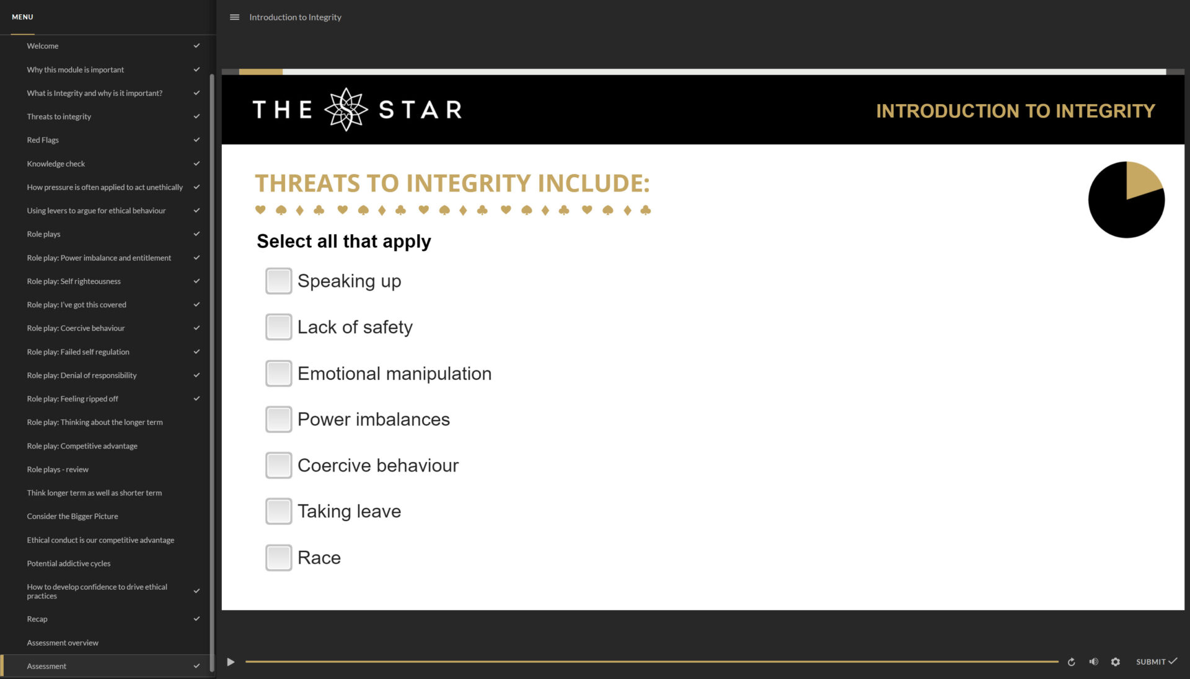This screenshot has height=679, width=1190.
Task: Tick the Race checkbox
Action: [x=278, y=558]
